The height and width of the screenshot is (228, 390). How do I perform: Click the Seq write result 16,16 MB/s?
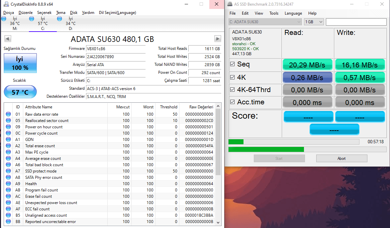coord(360,65)
